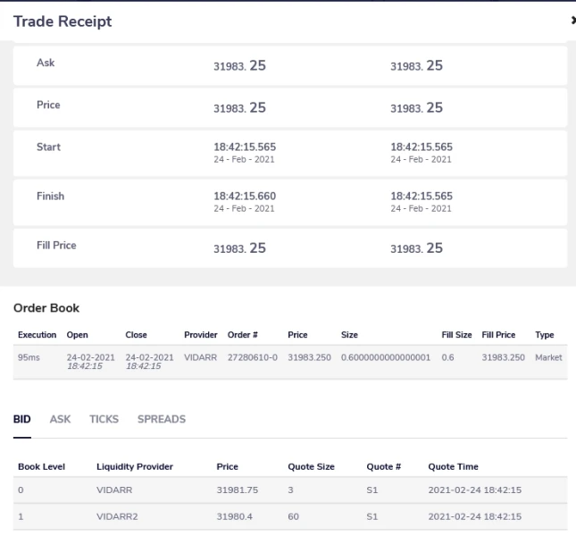Click the Execution column header in Order Book
Screen dimensions: 576x536
click(38, 335)
